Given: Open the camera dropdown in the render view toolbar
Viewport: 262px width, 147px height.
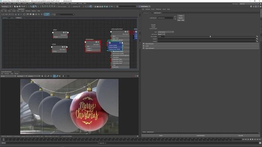Looking at the screenshot, I should click(x=22, y=76).
